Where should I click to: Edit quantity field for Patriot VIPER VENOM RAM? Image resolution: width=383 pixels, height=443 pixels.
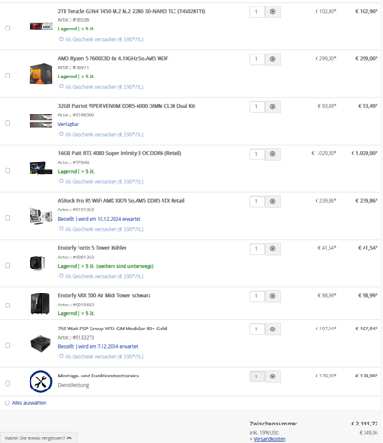257,106
